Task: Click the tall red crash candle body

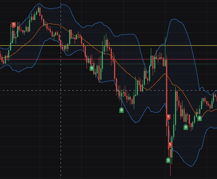Action: click(x=166, y=93)
